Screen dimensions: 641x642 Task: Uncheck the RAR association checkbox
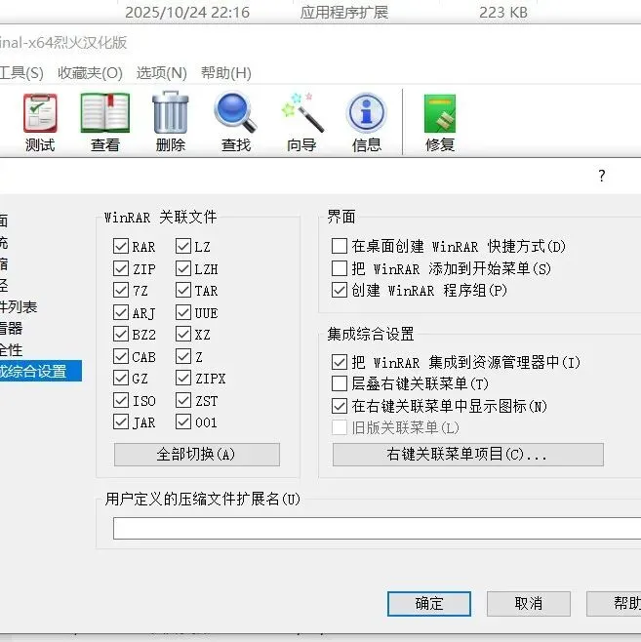(x=121, y=247)
